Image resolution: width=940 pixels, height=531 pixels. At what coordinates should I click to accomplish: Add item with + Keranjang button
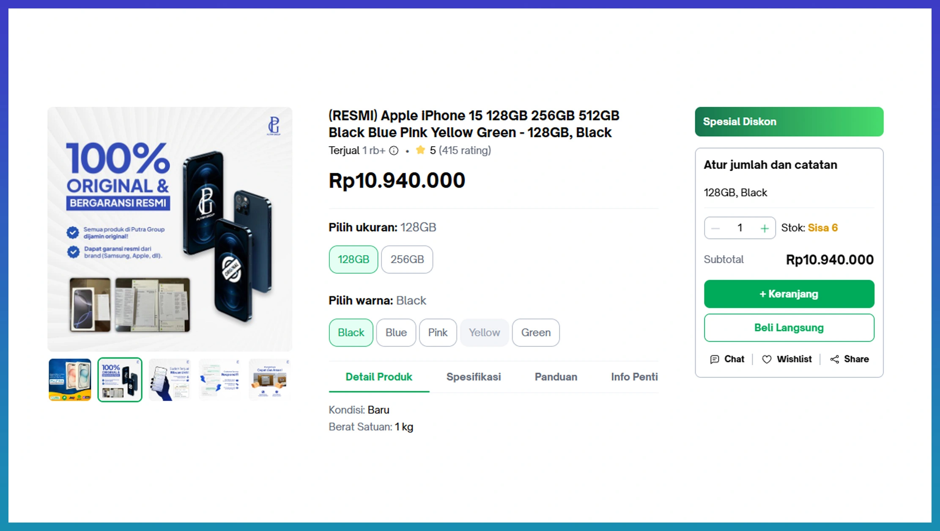pyautogui.click(x=789, y=294)
